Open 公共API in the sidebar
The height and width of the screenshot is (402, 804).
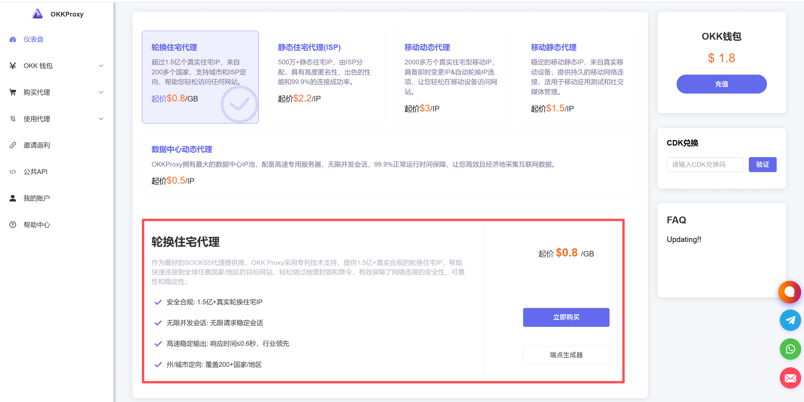(57, 172)
